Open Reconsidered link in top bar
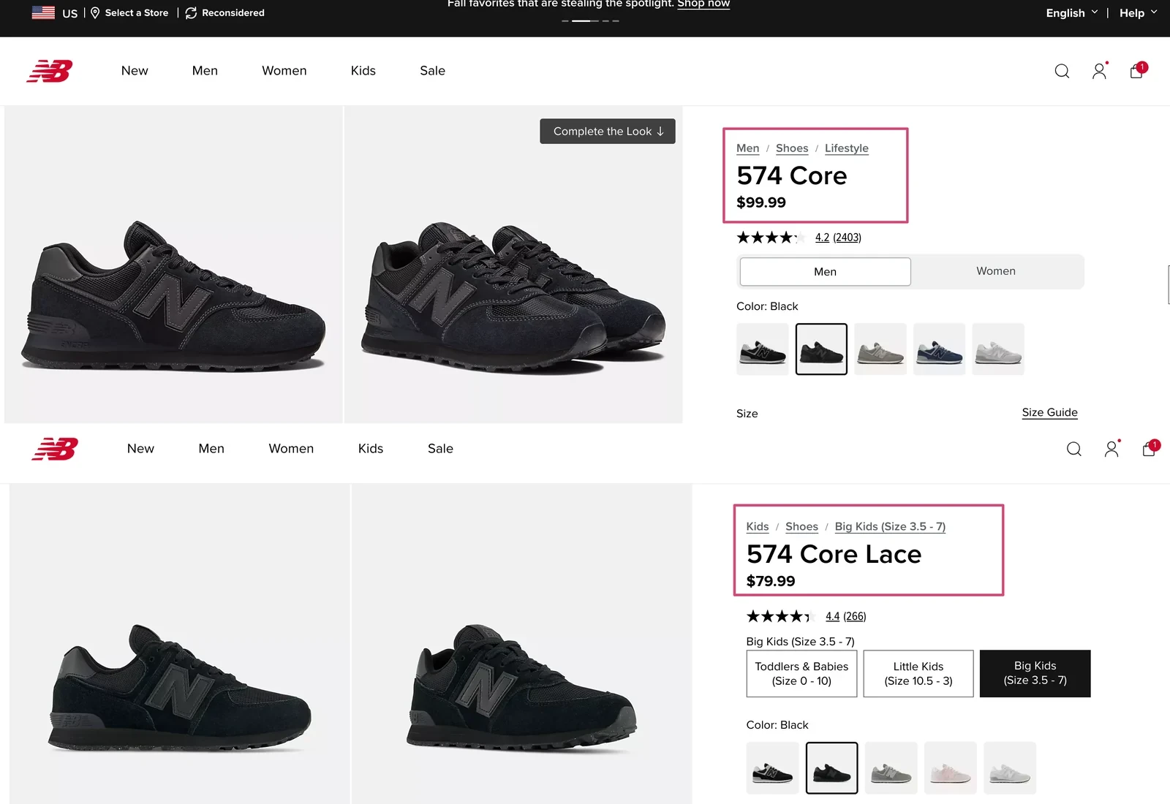The image size is (1170, 804). click(x=225, y=12)
